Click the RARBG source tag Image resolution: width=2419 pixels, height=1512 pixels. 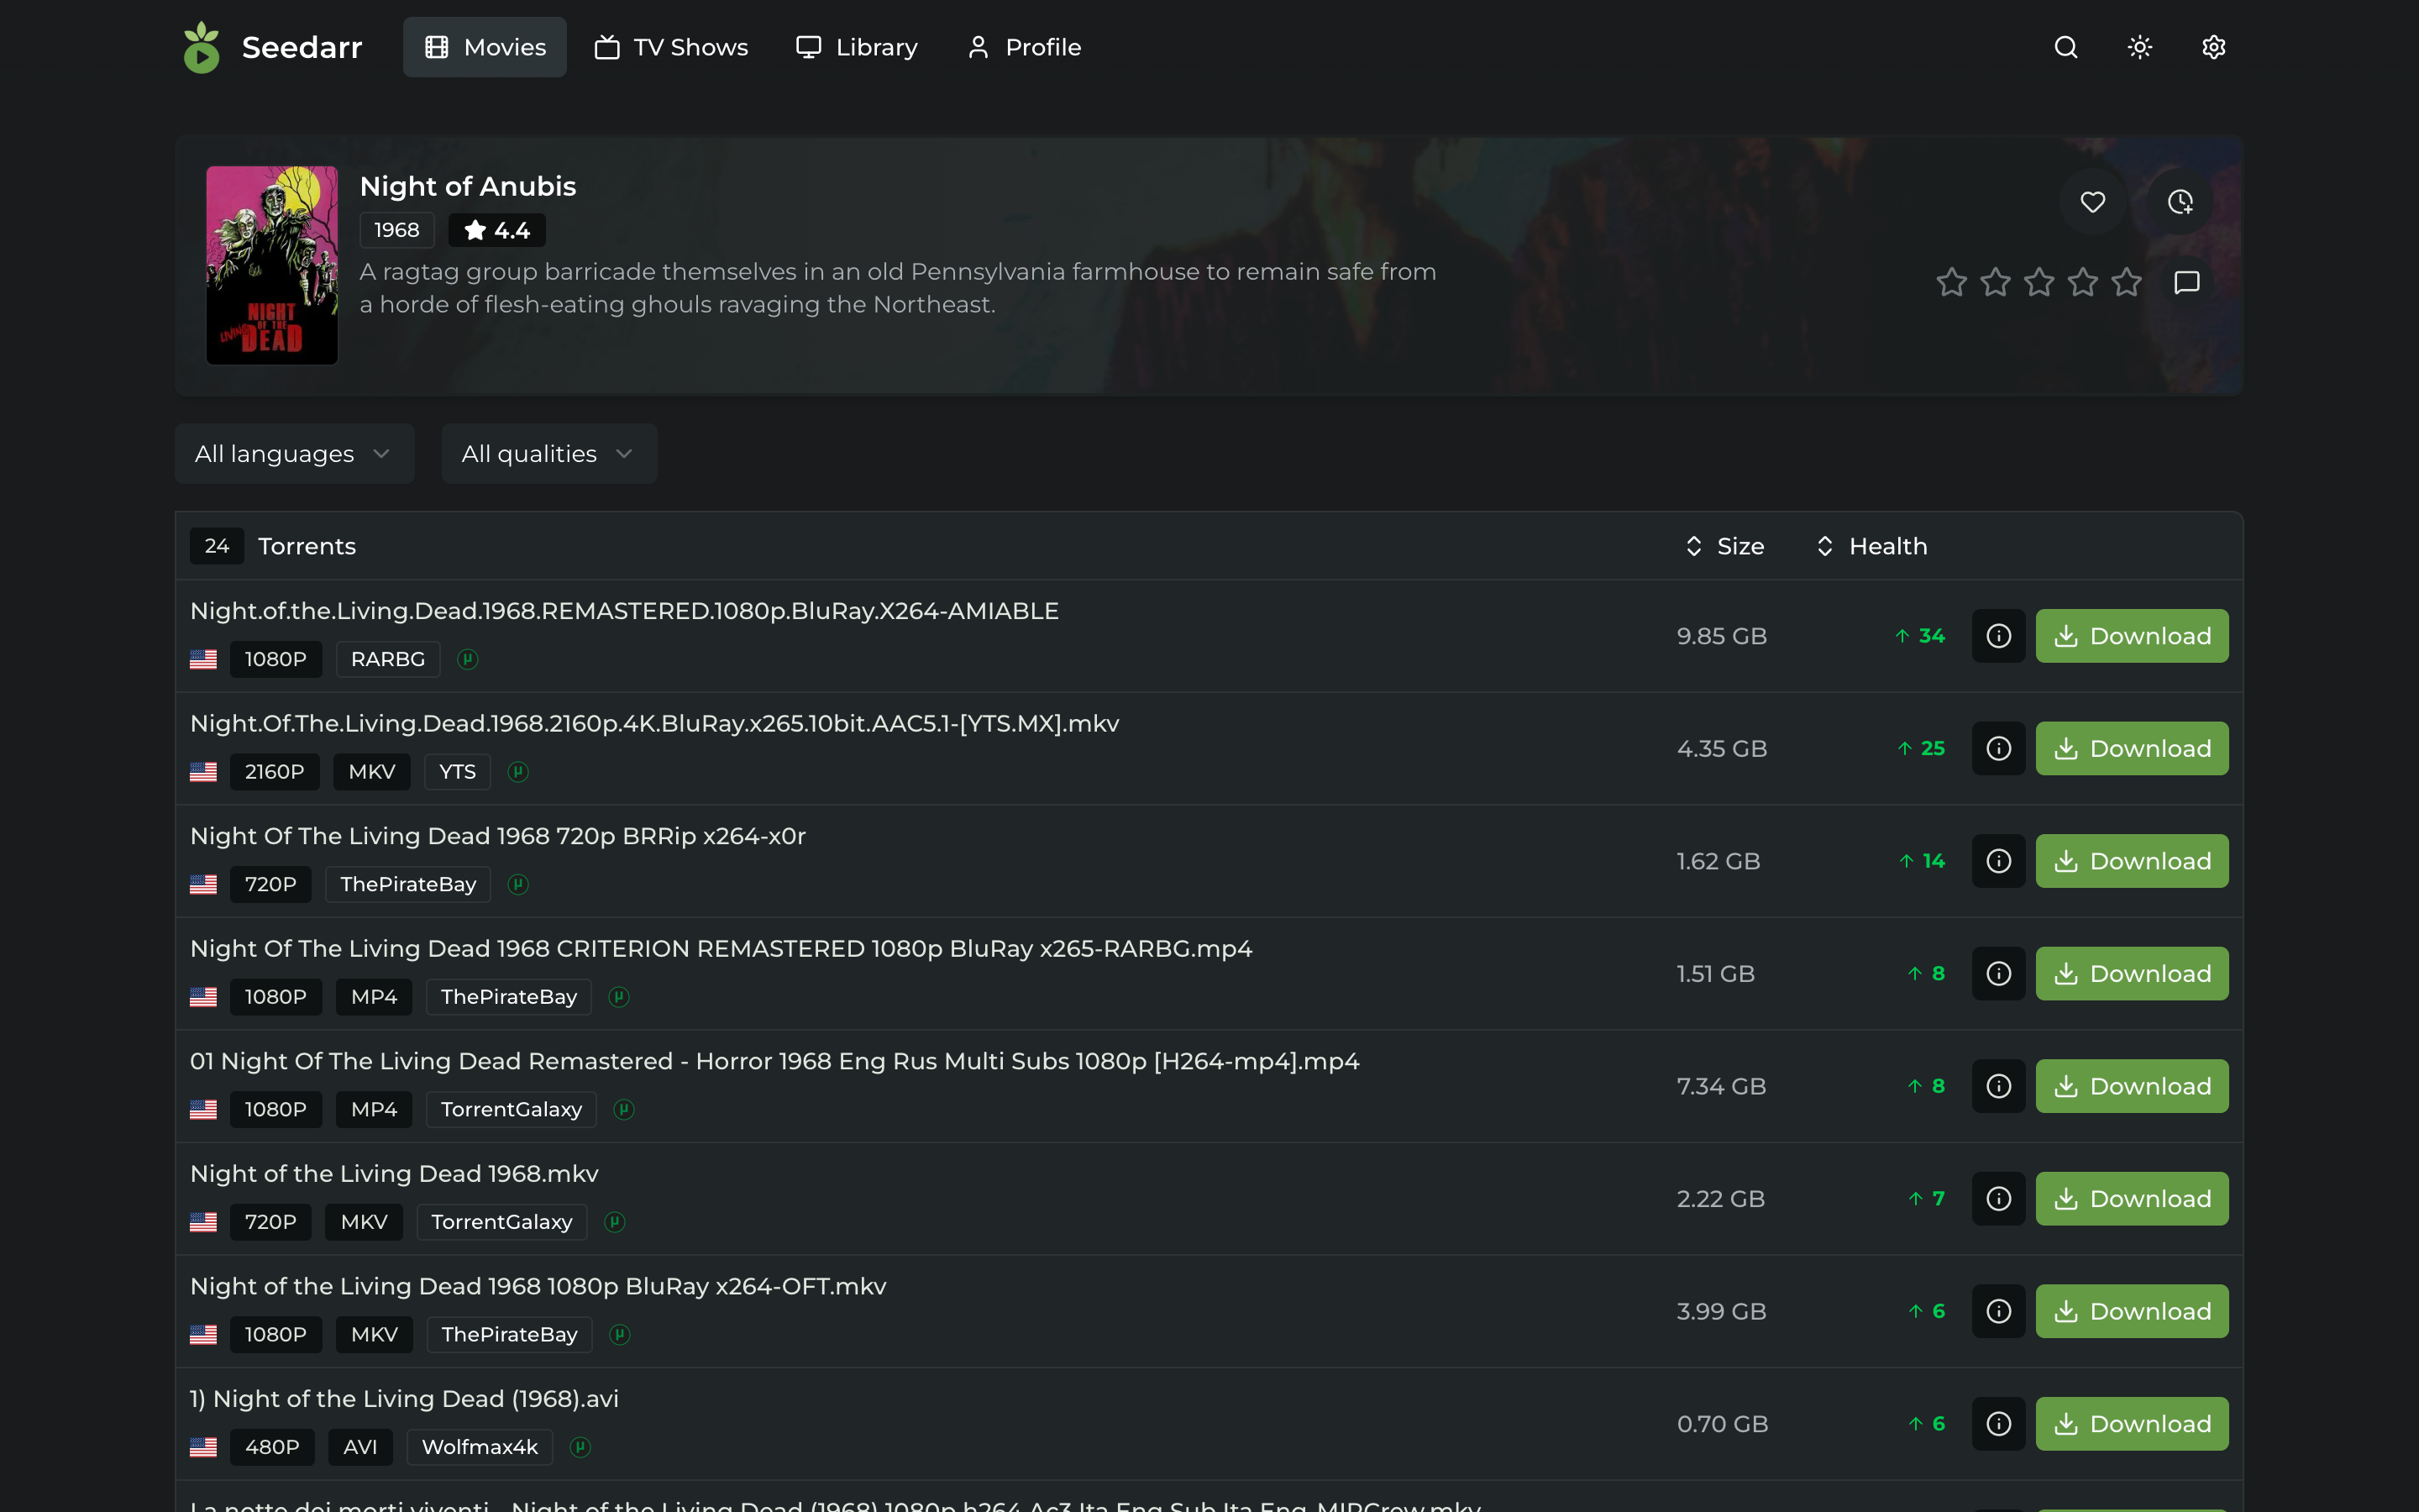click(x=388, y=659)
